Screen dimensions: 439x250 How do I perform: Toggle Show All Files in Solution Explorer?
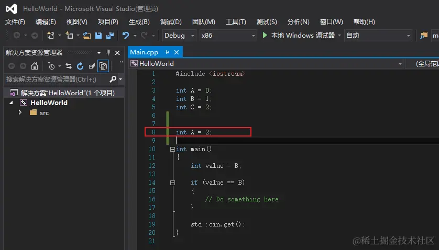(x=103, y=66)
